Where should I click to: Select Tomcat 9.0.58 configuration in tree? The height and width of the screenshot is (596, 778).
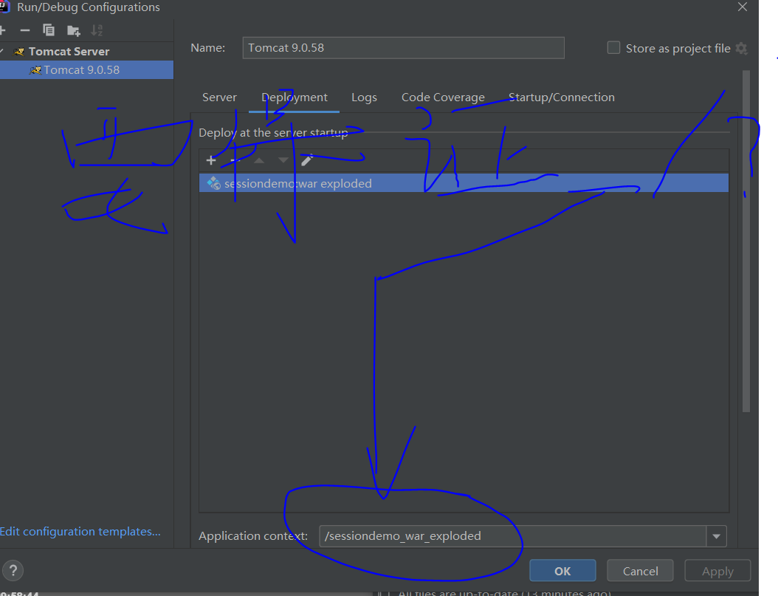pos(86,70)
